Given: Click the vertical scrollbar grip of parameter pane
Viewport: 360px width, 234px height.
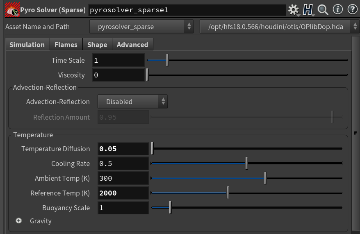Looking at the screenshot, I should click(x=355, y=133).
